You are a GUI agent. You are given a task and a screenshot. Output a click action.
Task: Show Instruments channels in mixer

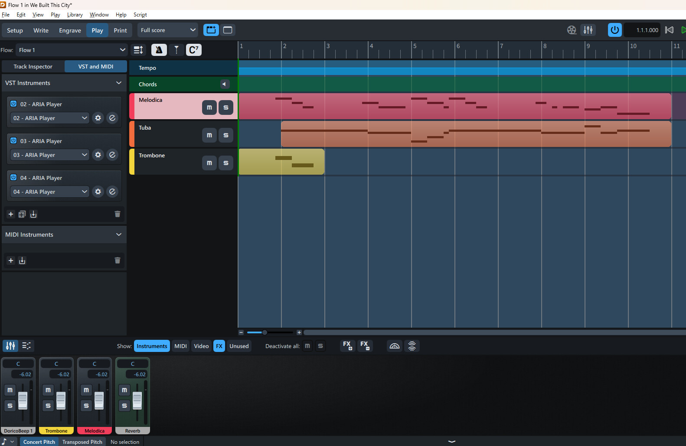coord(152,346)
